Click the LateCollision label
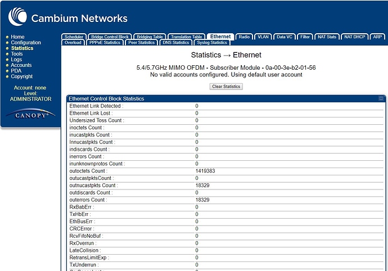This screenshot has height=271, width=388. (x=85, y=250)
